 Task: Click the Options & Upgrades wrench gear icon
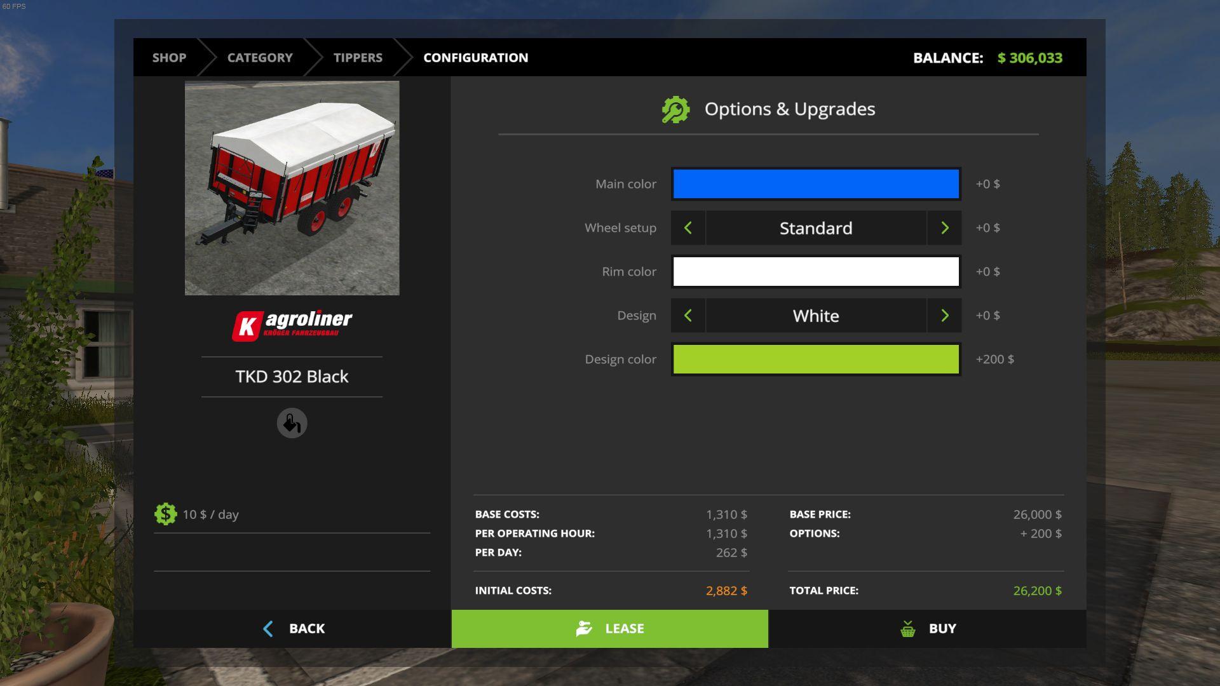click(x=675, y=109)
